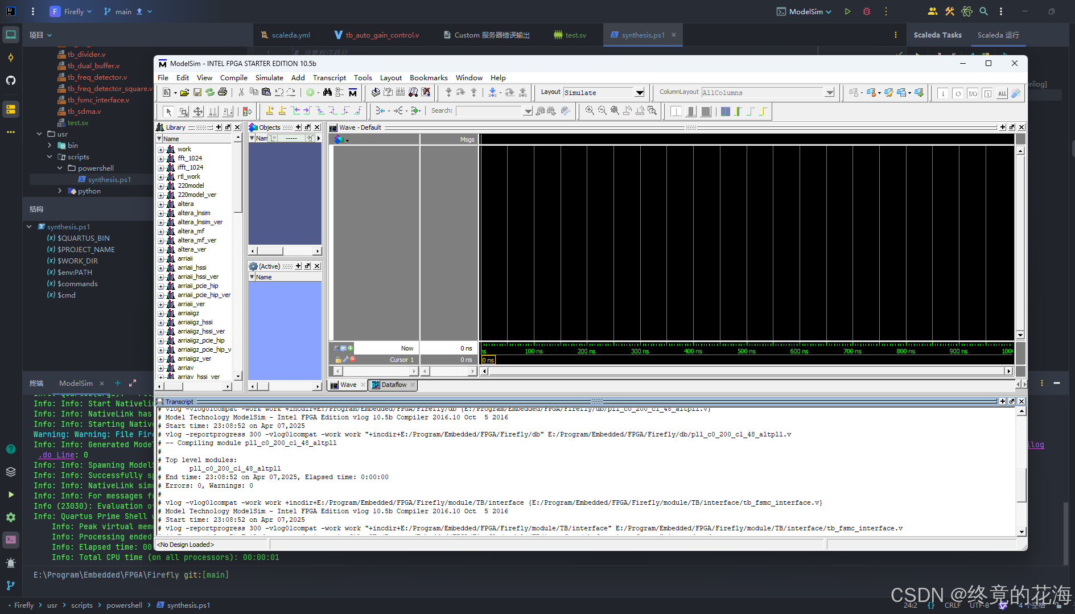This screenshot has height=614, width=1075.
Task: Click the Zoom Full magnifier icon
Action: click(615, 111)
